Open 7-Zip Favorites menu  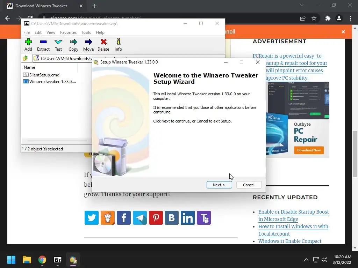coord(68,32)
